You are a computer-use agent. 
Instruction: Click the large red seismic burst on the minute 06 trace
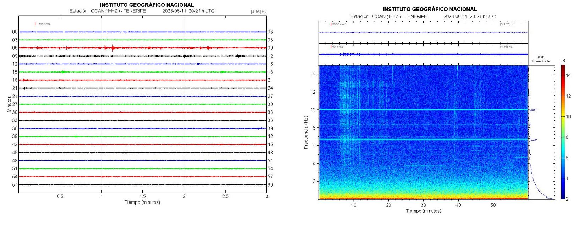click(113, 48)
